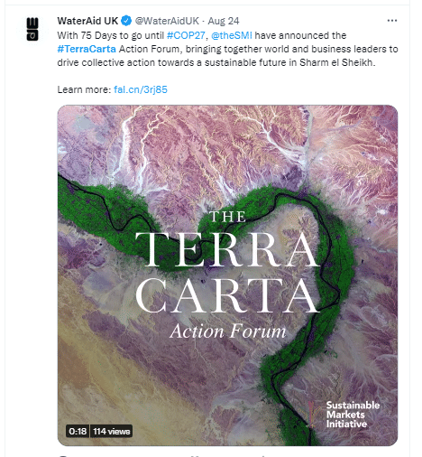Open the WaterAid UK profile avatar

[32, 29]
